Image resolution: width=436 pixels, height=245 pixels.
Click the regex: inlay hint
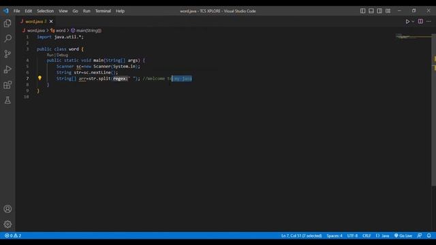[120, 79]
